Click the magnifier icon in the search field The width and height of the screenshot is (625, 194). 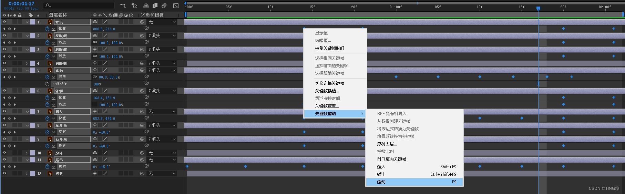pyautogui.click(x=48, y=6)
